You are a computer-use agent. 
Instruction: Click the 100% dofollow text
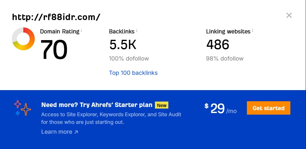(129, 59)
